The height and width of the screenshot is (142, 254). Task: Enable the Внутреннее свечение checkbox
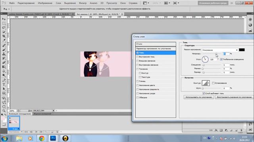click(x=138, y=65)
